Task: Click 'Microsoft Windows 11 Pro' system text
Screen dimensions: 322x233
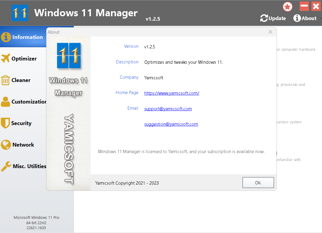Action: tap(36, 218)
